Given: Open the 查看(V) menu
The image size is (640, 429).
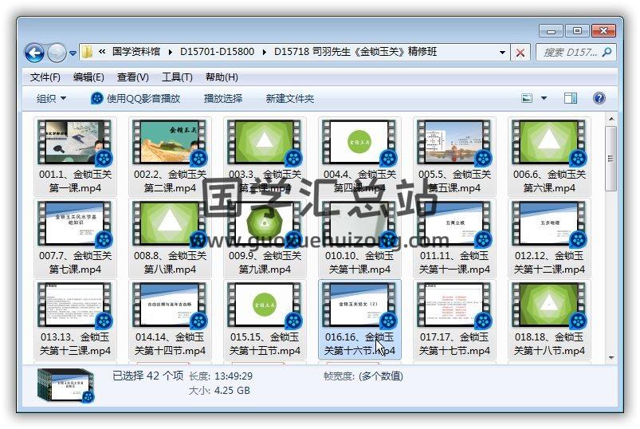Looking at the screenshot, I should pyautogui.click(x=132, y=77).
